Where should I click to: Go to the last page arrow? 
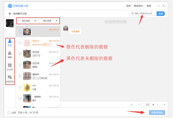165,105
